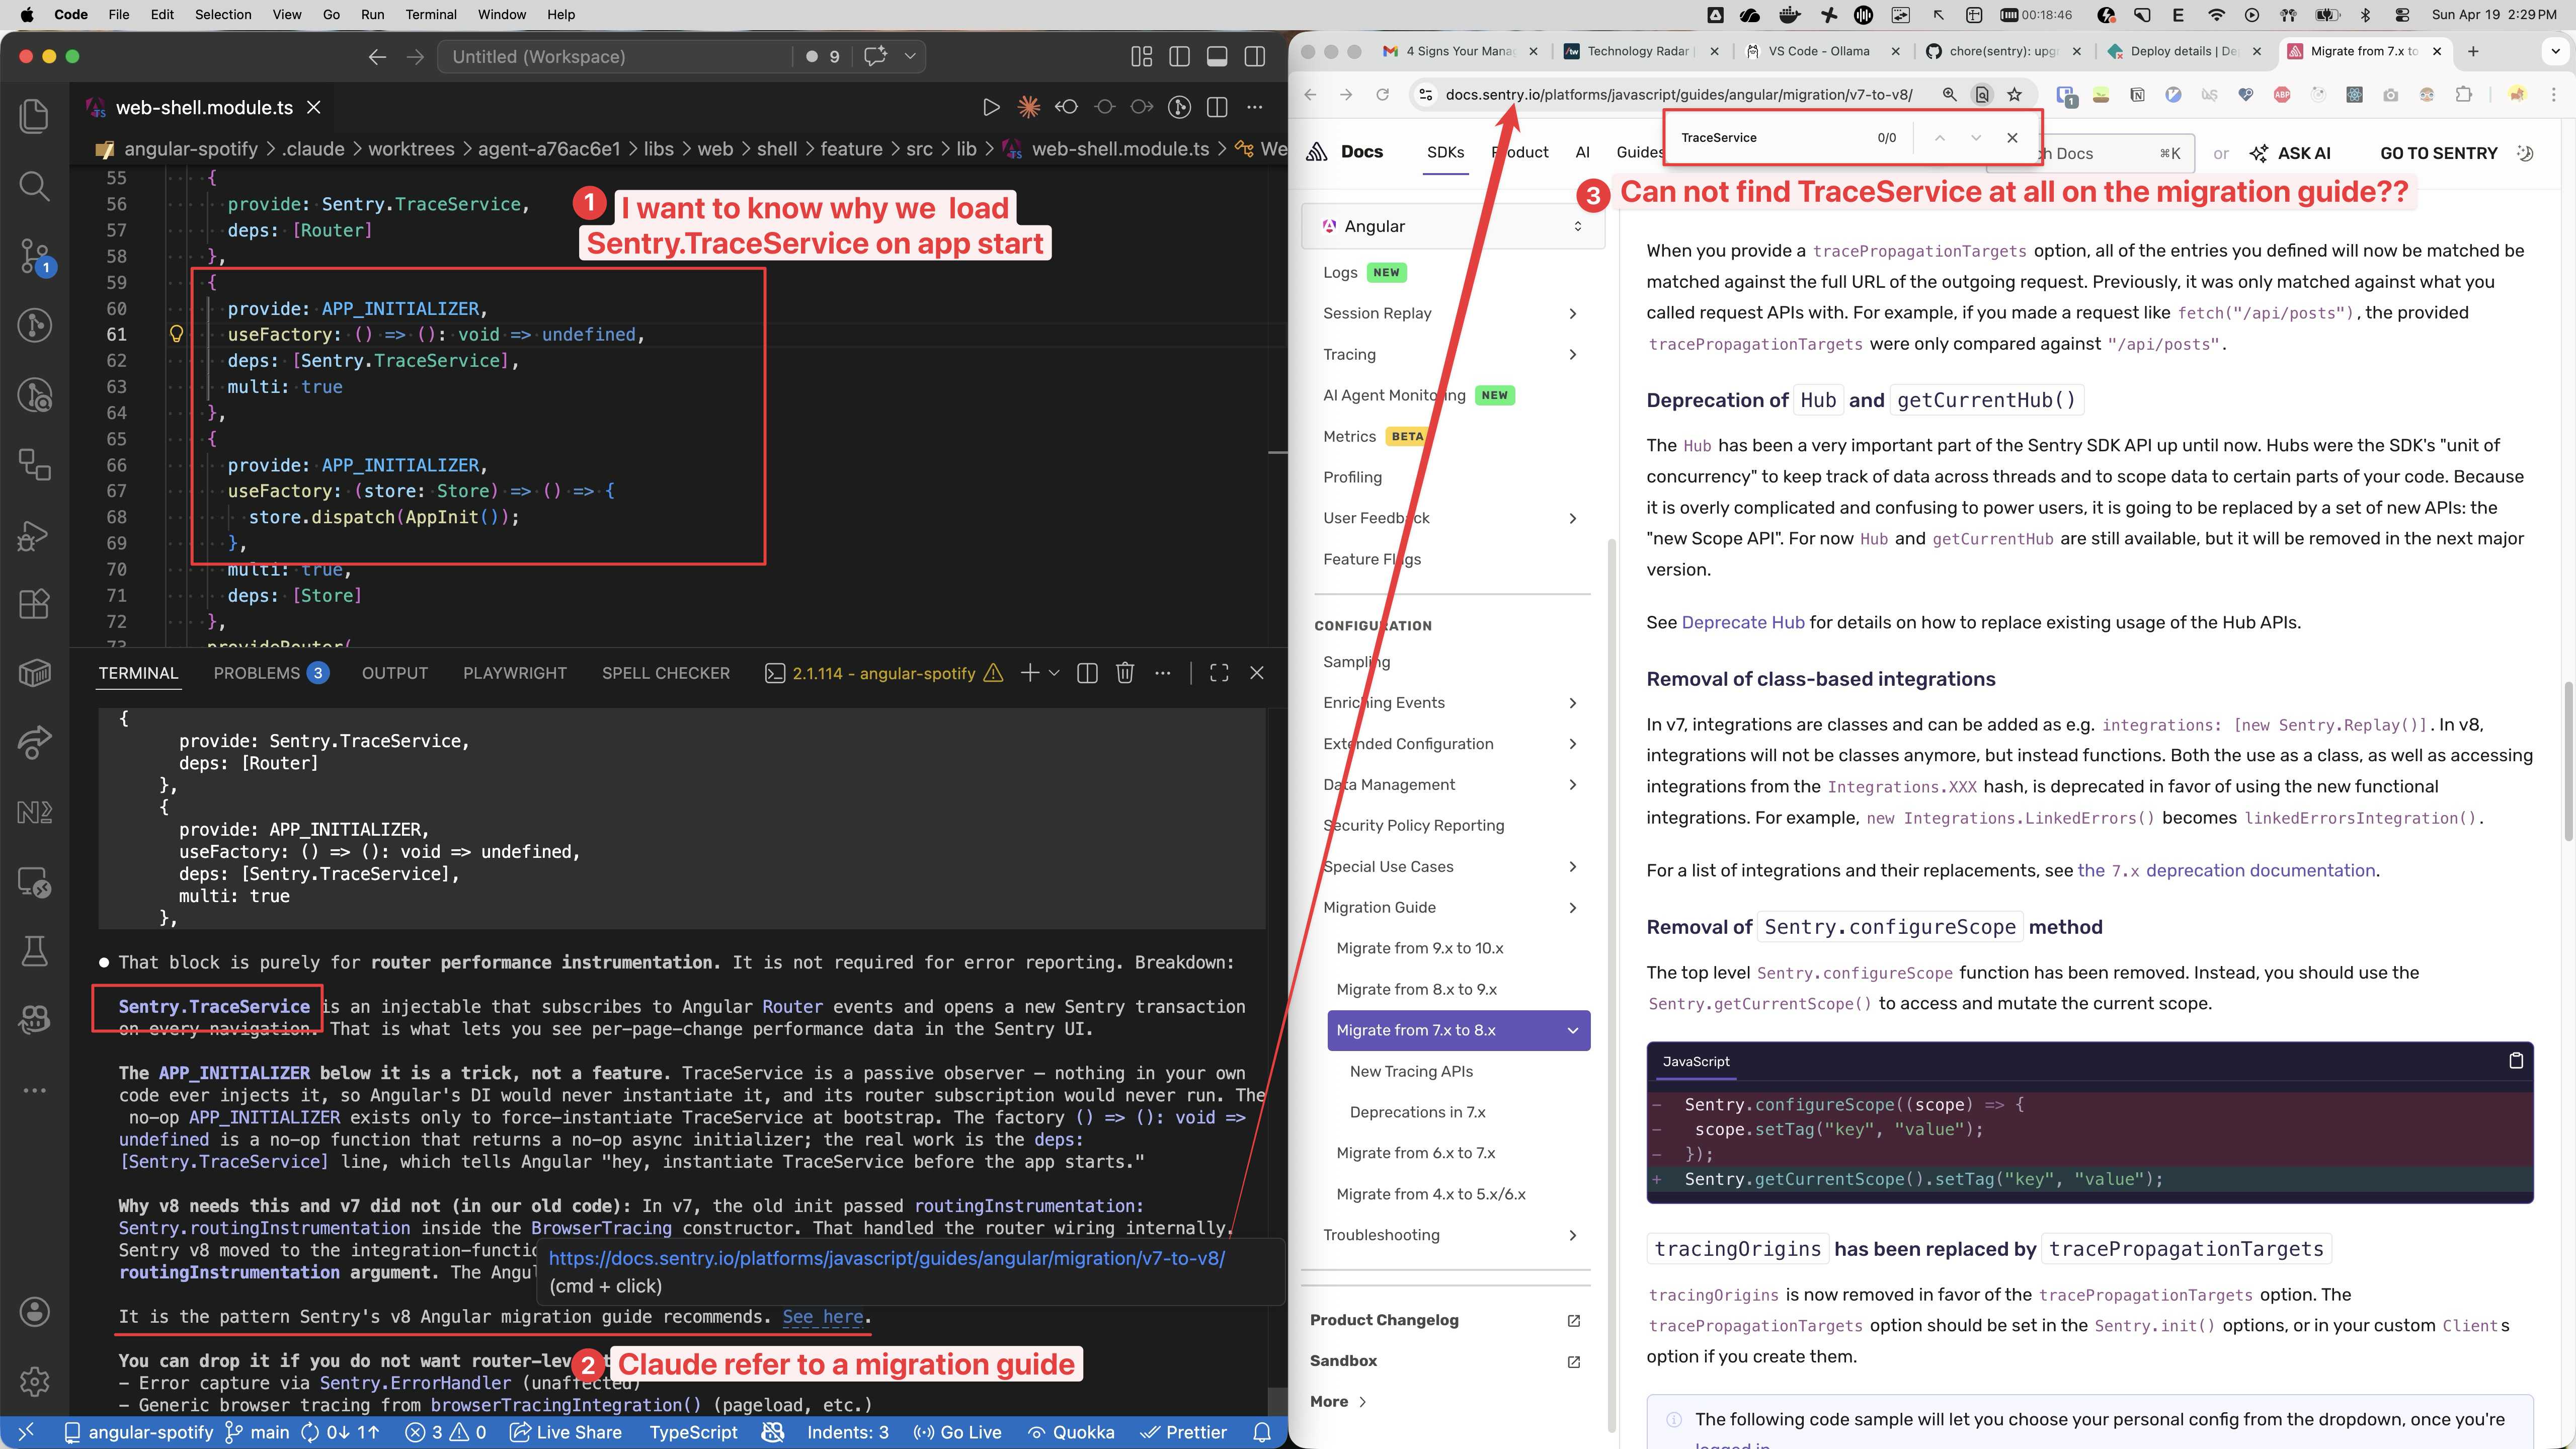Open the Extensions view icon
Viewport: 2576px width, 1449px height.
tap(34, 604)
